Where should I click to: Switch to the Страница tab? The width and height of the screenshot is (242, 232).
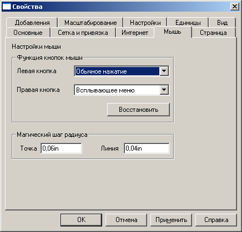(213, 33)
